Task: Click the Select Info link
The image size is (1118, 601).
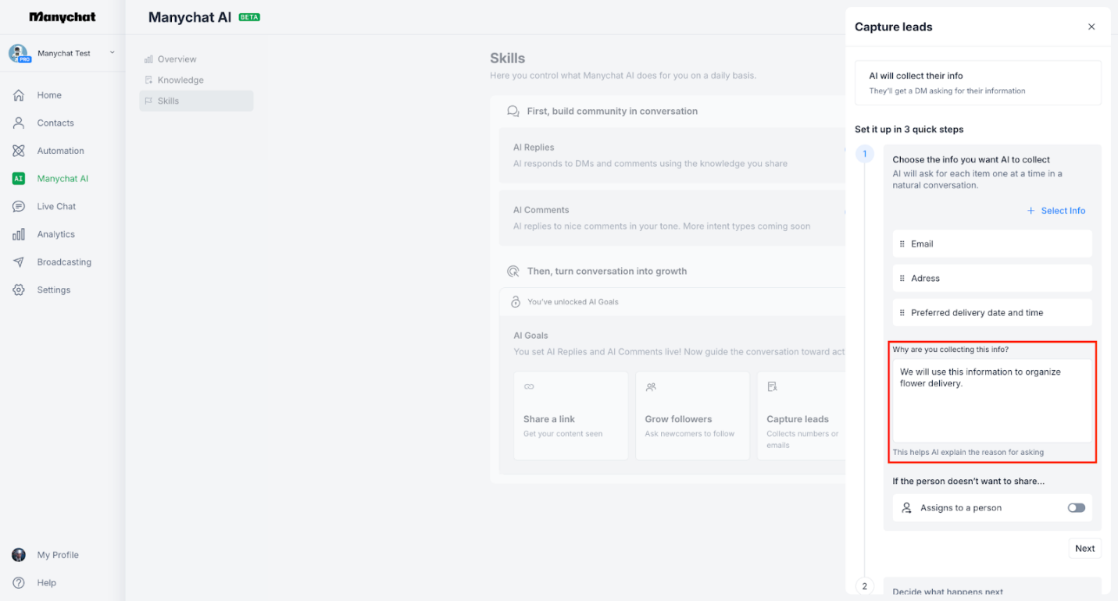Action: coord(1055,211)
